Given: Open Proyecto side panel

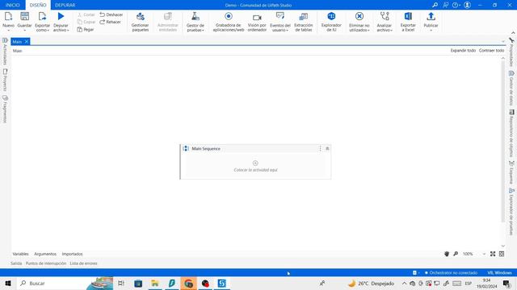Looking at the screenshot, I should click(5, 80).
